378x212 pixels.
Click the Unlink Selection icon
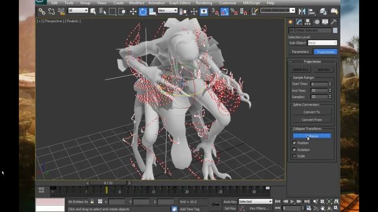51,11
